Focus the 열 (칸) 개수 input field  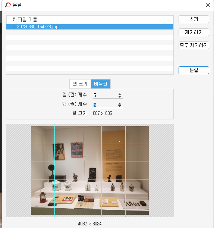[105, 96]
